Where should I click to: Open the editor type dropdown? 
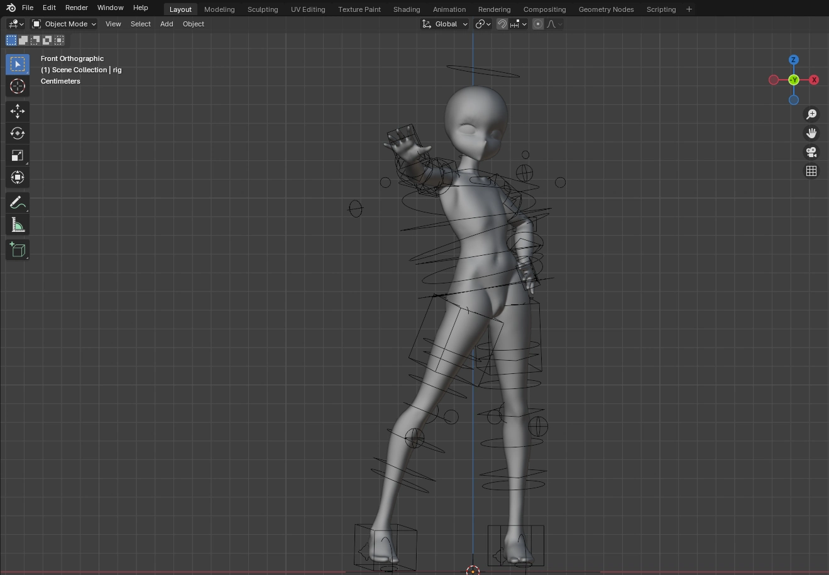[x=16, y=24]
